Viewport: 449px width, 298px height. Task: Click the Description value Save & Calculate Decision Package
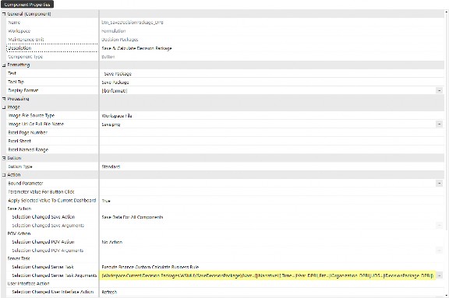136,48
